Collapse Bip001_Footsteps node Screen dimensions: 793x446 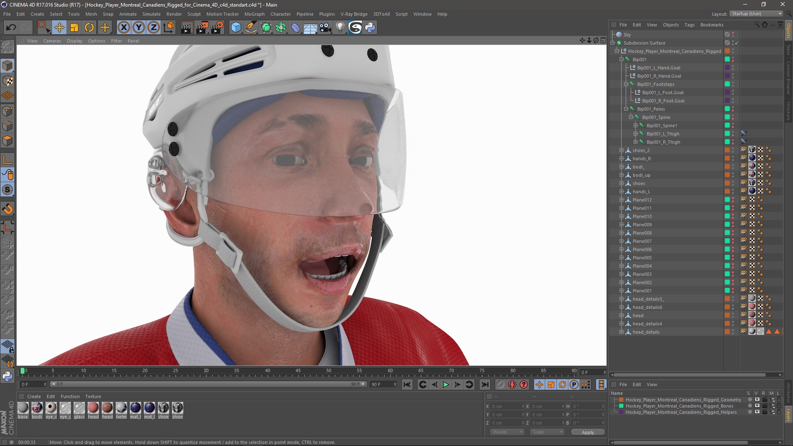[x=626, y=84]
